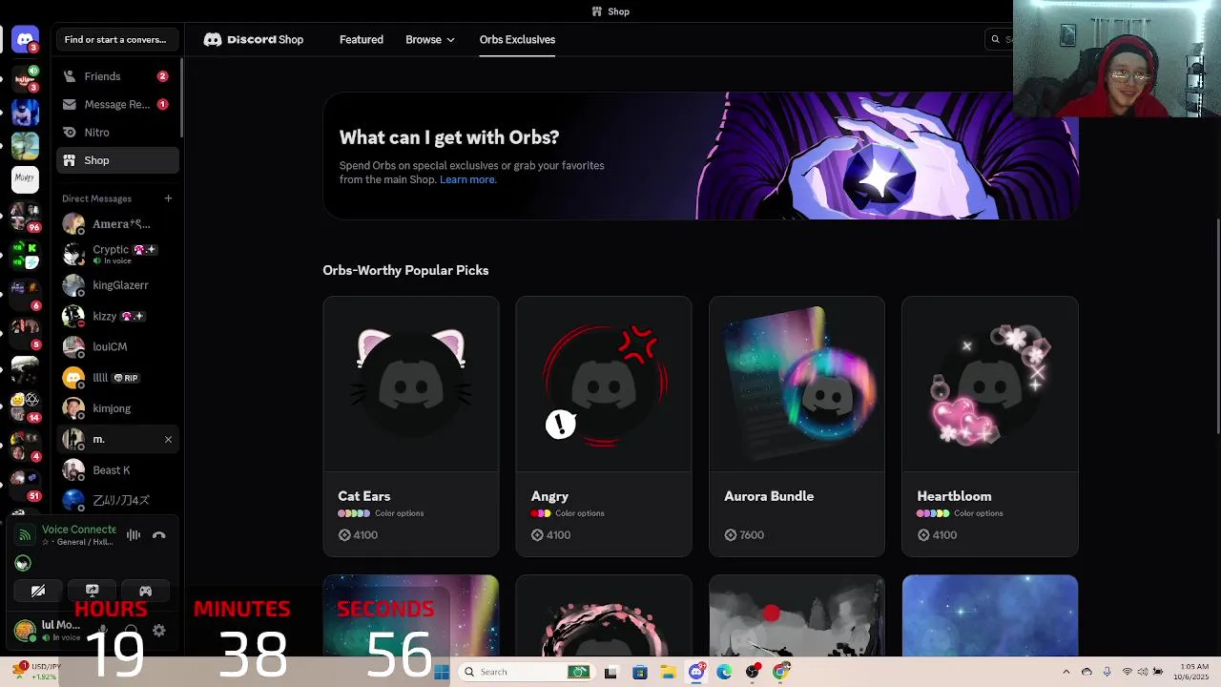The height and width of the screenshot is (687, 1221).
Task: Open the What can I get with Orbs banner
Action: 700,156
